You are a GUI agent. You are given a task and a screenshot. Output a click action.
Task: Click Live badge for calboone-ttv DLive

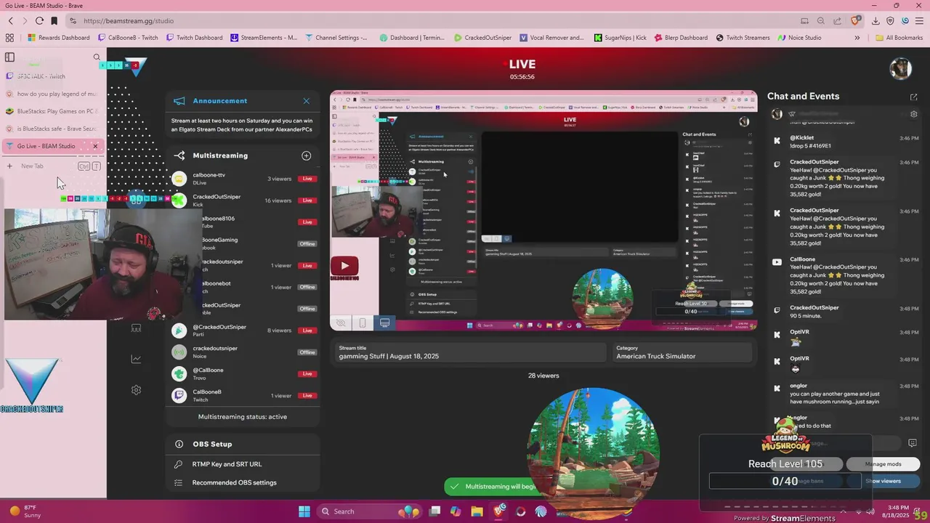click(307, 179)
